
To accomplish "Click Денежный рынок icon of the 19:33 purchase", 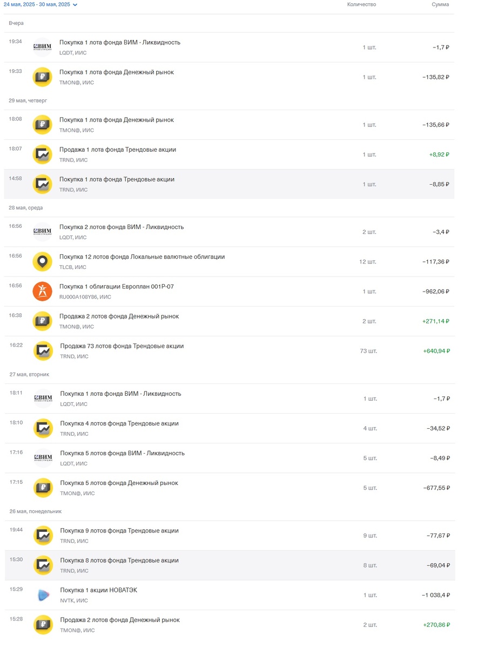I will pos(43,77).
